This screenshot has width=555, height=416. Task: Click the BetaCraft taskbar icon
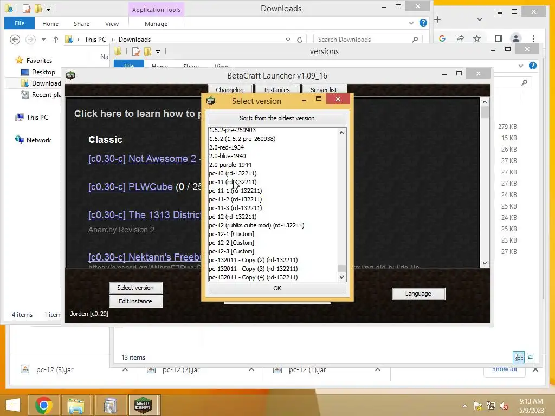pyautogui.click(x=143, y=405)
